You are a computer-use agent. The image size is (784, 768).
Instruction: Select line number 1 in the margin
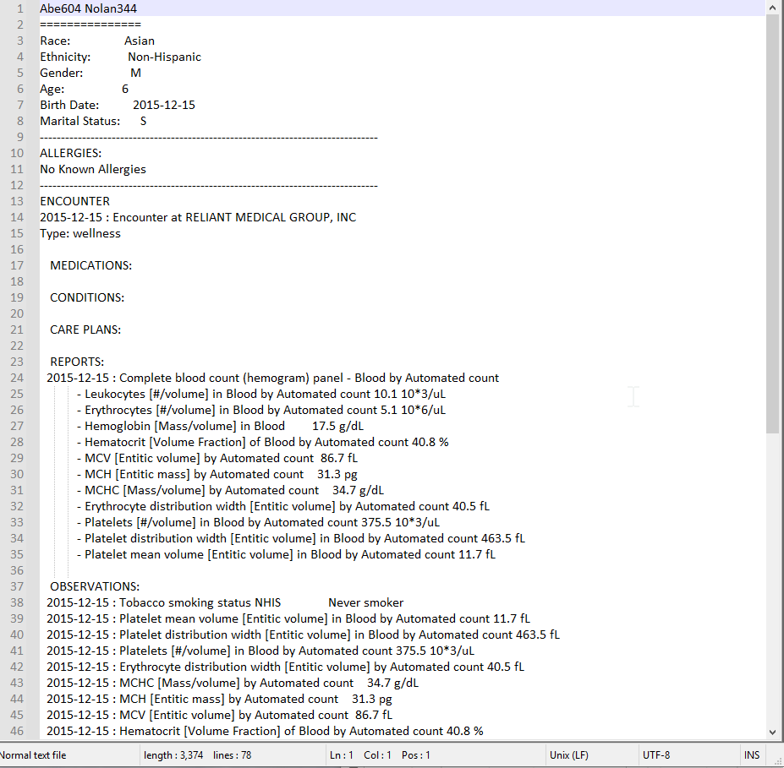point(19,8)
